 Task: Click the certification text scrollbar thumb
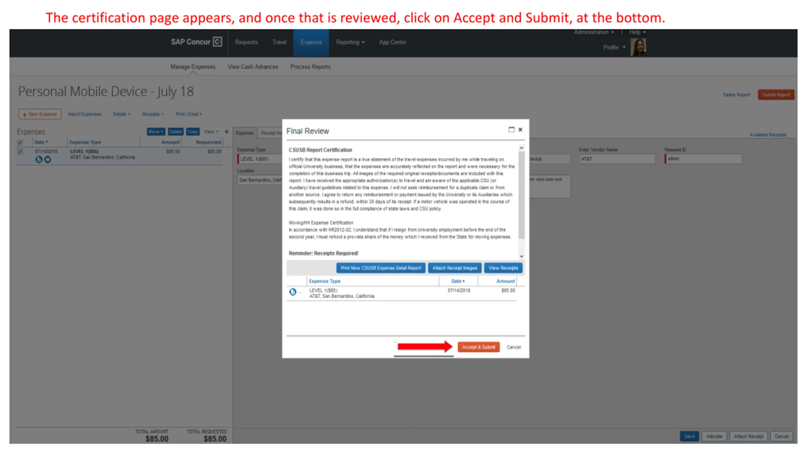(521, 195)
